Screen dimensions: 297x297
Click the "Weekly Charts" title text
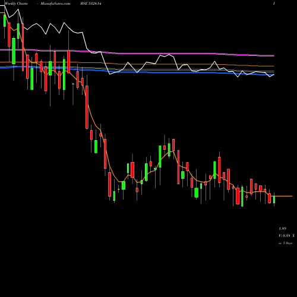[x=16, y=4]
